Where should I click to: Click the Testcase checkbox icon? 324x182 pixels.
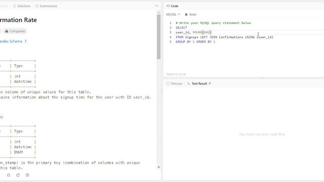point(168,83)
